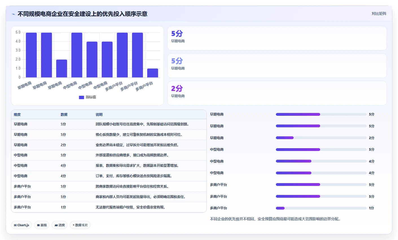The width and height of the screenshot is (398, 240).
Task: Click the 3.0 y-axis label on the chart
Action: pos(18,50)
